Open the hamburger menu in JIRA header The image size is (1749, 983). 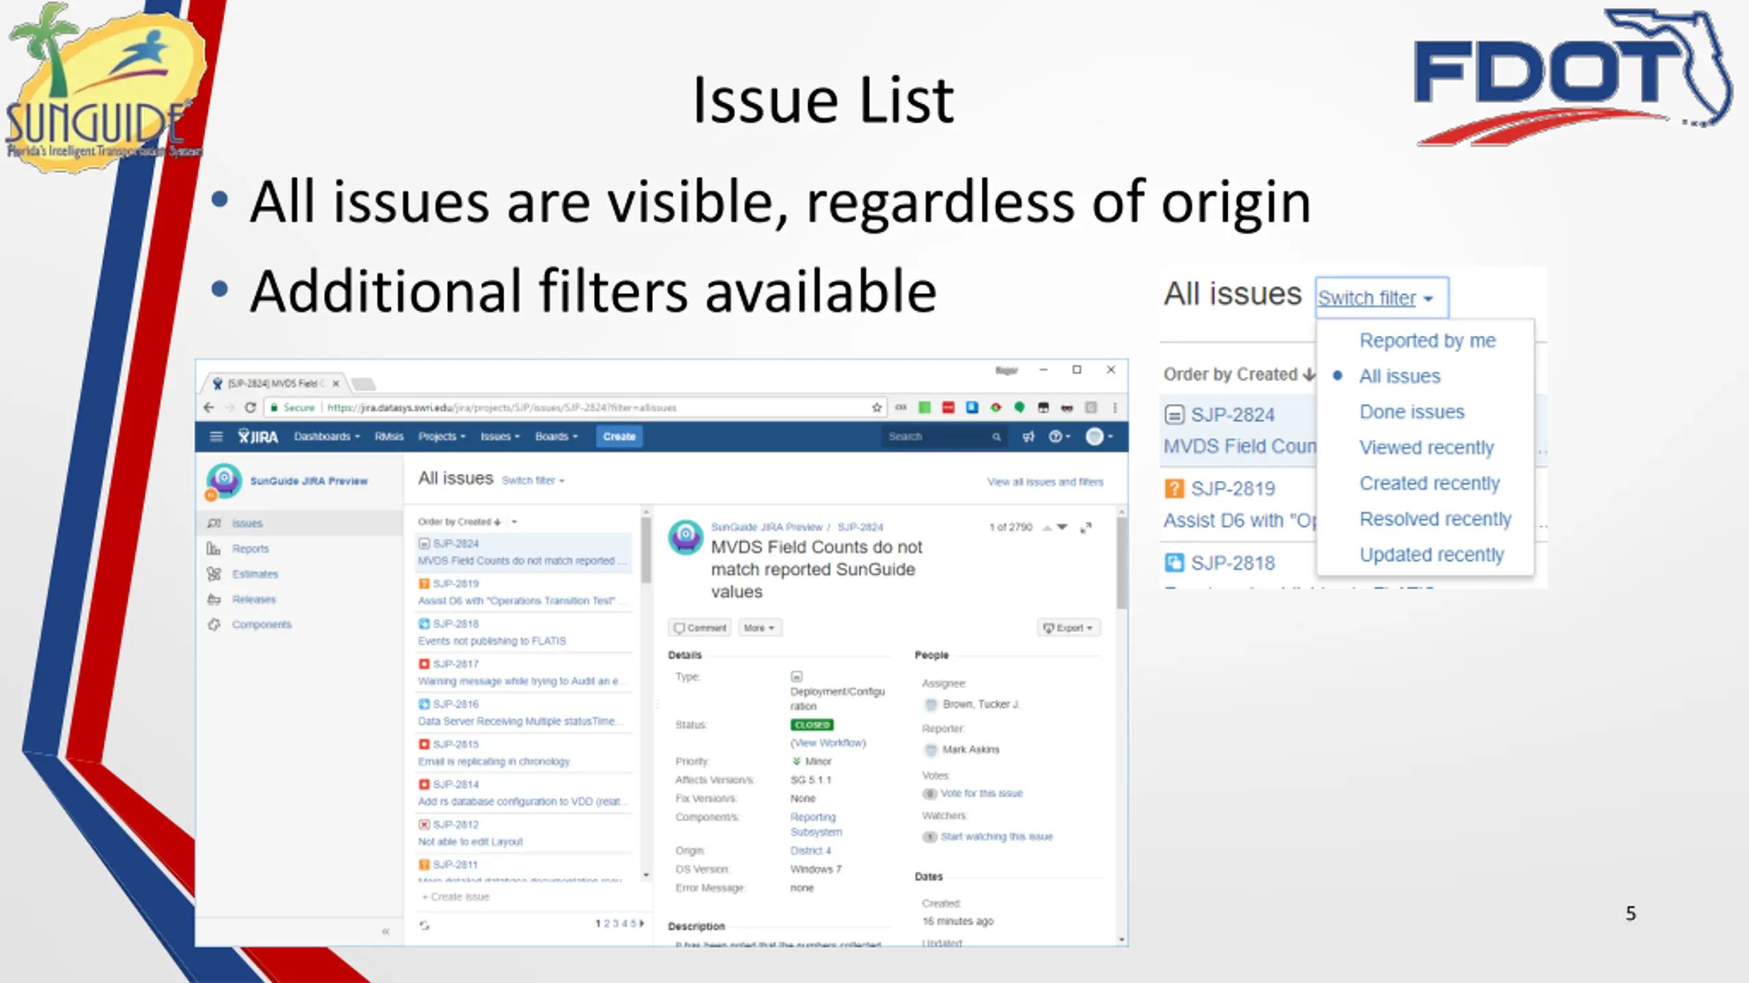coord(216,436)
